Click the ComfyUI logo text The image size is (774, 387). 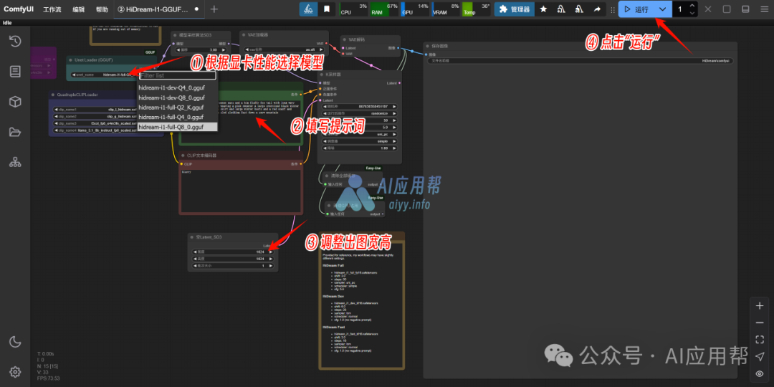point(19,9)
